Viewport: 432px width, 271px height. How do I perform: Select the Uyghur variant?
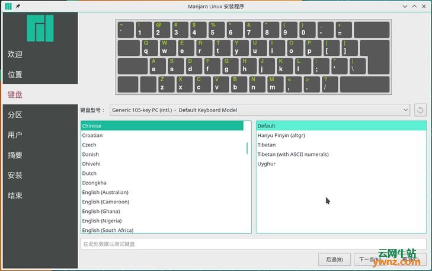click(341, 164)
